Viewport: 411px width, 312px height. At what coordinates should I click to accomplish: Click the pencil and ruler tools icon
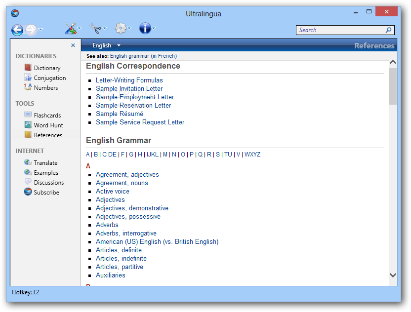tap(71, 28)
